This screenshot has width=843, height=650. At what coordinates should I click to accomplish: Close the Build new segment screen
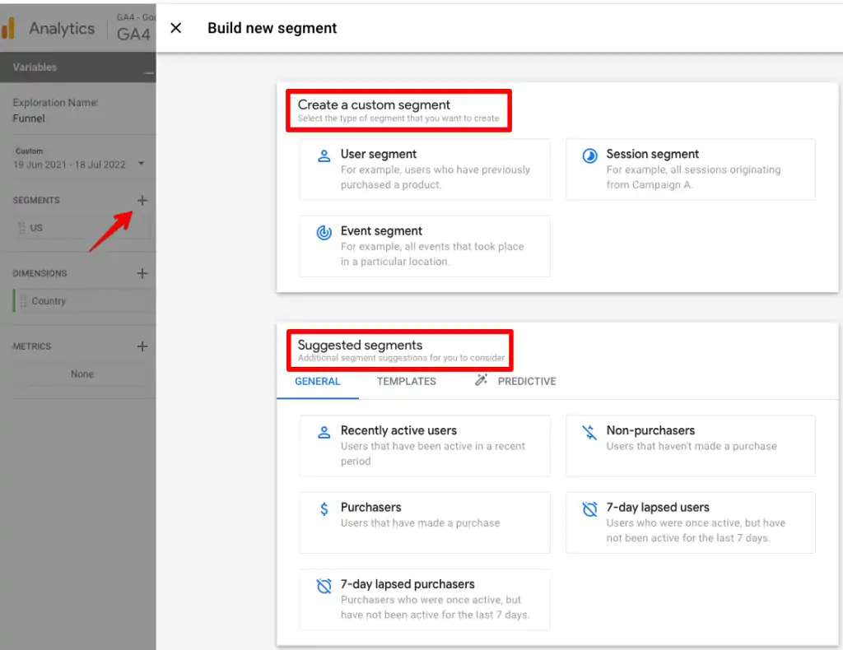click(175, 27)
